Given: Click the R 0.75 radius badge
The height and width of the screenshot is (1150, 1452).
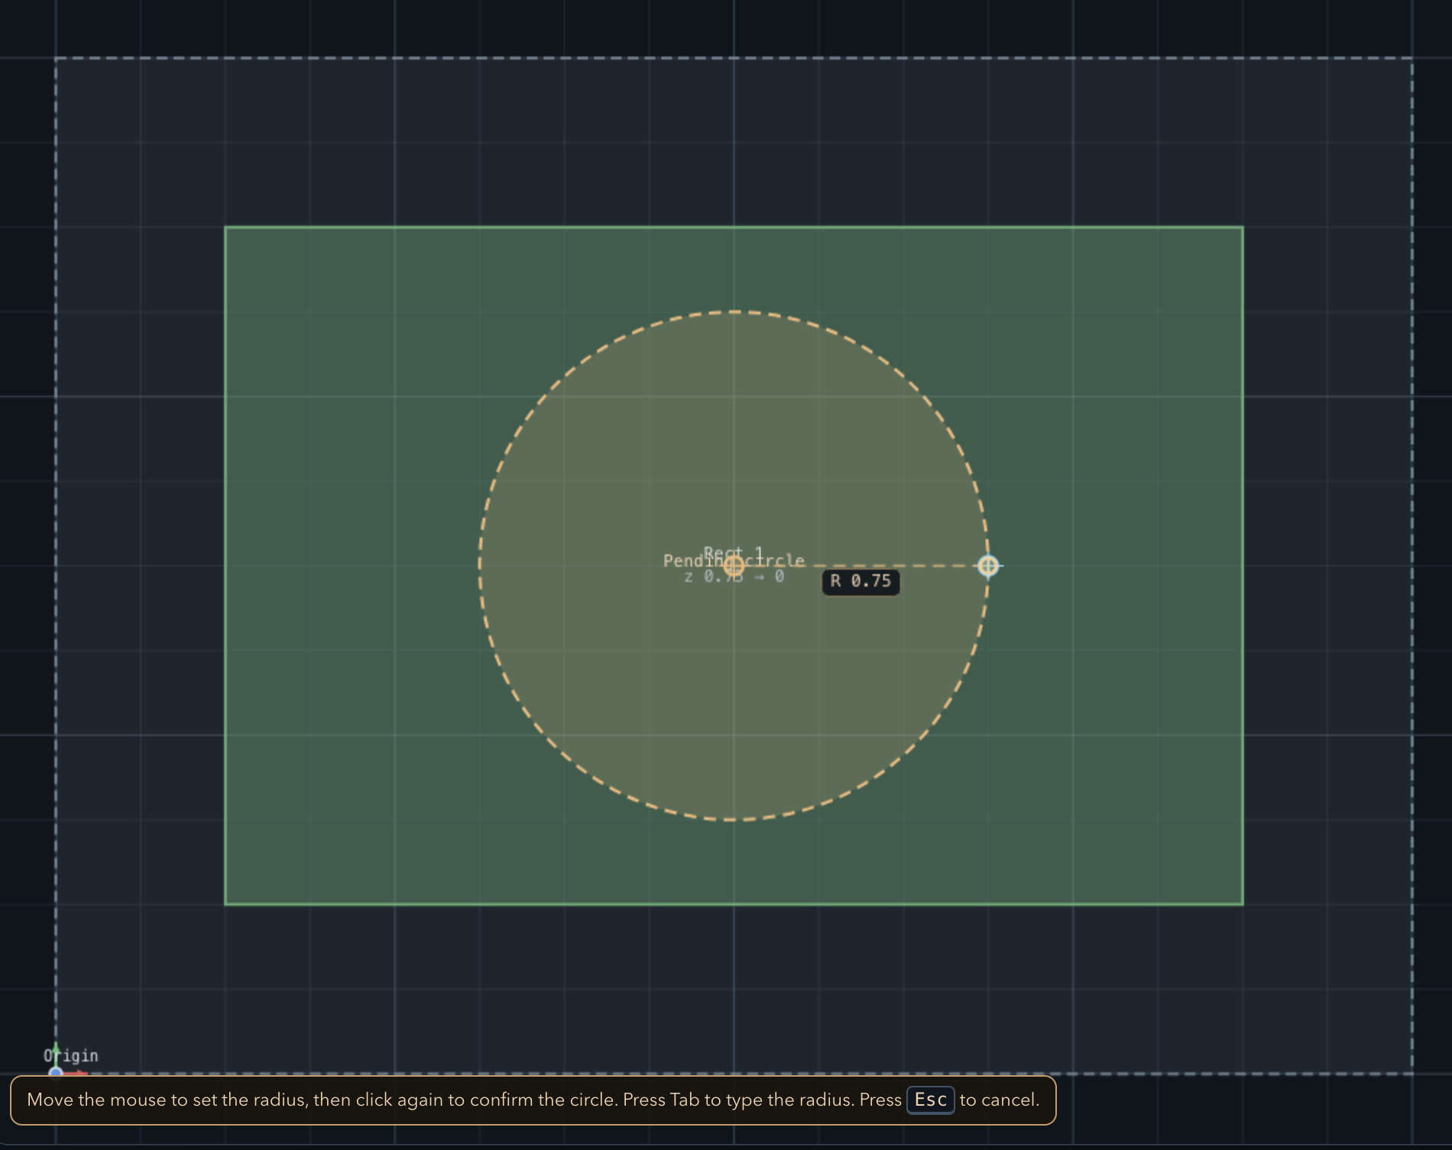Looking at the screenshot, I should point(860,580).
